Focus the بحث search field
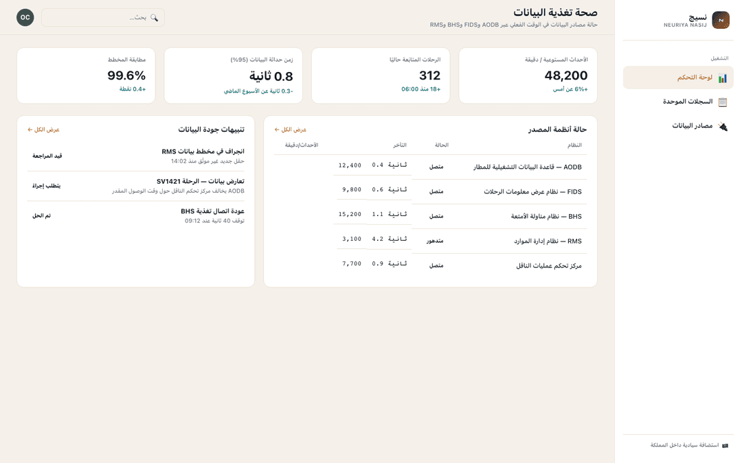 click(x=103, y=17)
